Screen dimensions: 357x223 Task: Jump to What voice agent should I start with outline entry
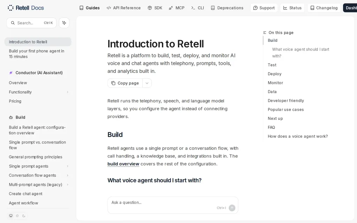click(x=301, y=53)
